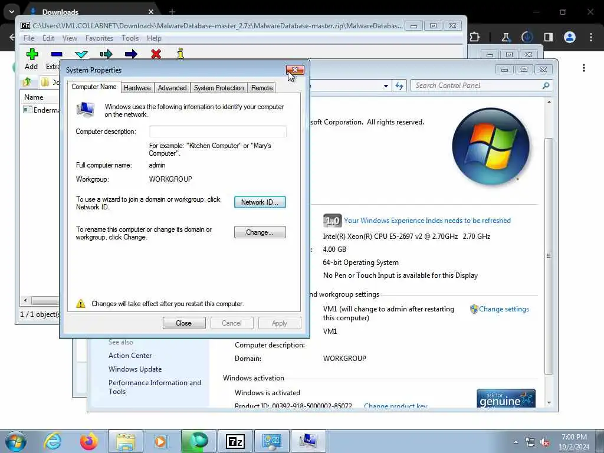
Task: Switch to the System Protection tab
Action: pyautogui.click(x=219, y=88)
